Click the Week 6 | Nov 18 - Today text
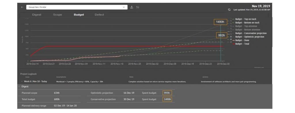Screen dimensions: 295x113 click(35, 81)
